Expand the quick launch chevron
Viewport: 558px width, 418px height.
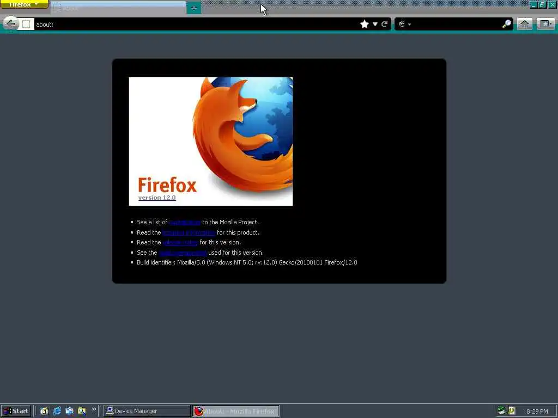point(94,409)
